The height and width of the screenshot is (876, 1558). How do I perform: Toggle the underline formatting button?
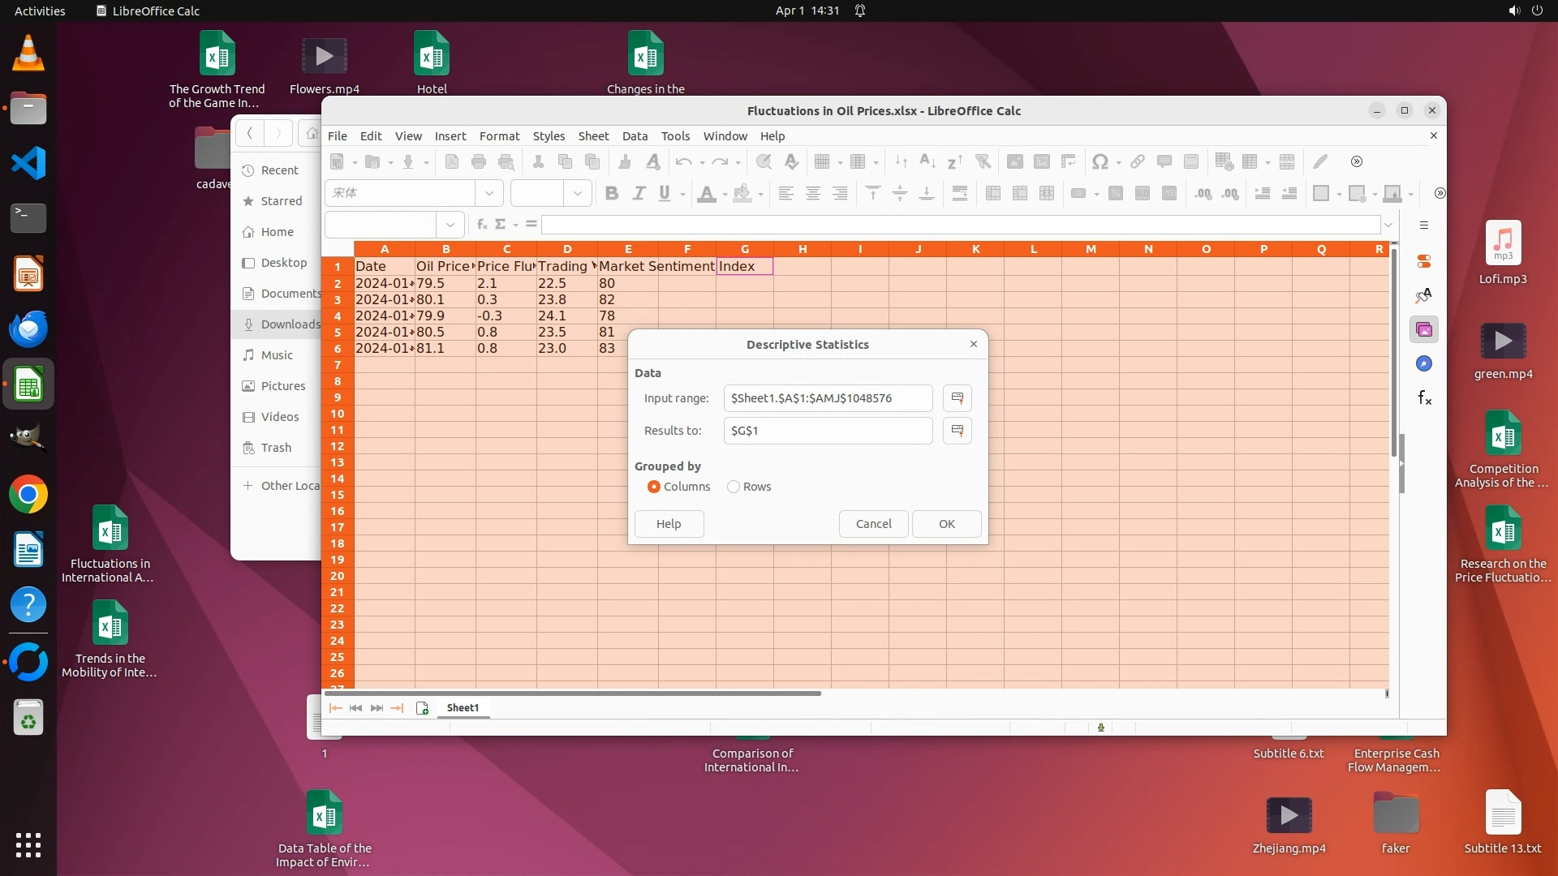click(665, 193)
